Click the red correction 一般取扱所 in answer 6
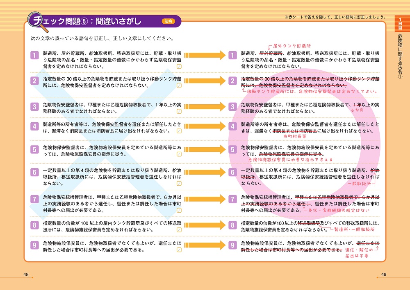The height and width of the screenshot is (290, 410). [x=359, y=184]
